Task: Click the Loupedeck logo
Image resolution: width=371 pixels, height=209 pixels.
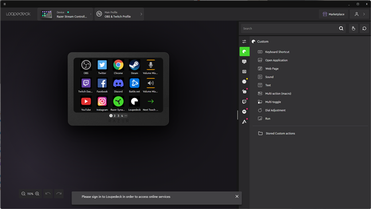Action: point(18,14)
